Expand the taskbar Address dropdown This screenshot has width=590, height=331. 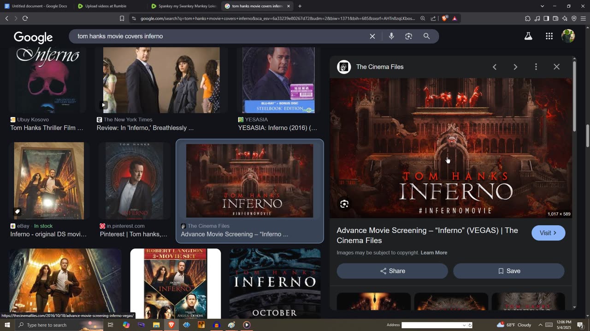(x=464, y=325)
